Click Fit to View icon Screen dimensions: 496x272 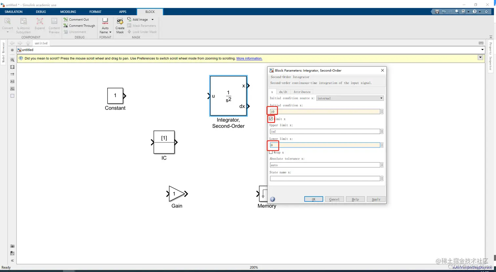12,67
